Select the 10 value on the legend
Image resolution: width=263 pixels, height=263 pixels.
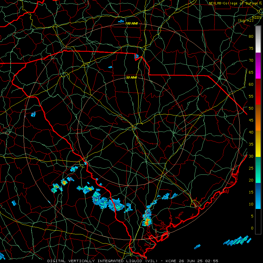click(251, 204)
